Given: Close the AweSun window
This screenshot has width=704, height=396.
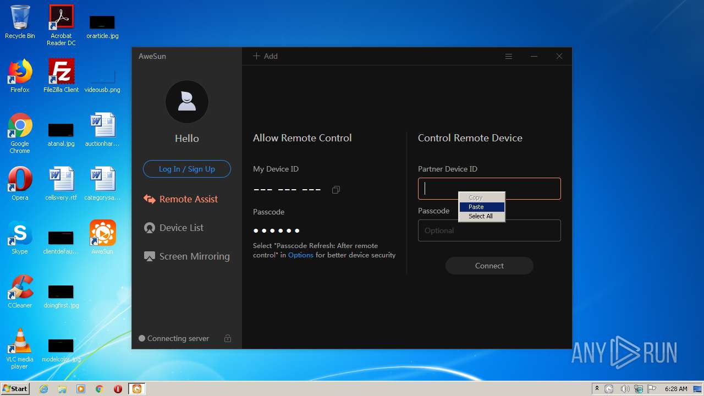Looking at the screenshot, I should (x=559, y=56).
